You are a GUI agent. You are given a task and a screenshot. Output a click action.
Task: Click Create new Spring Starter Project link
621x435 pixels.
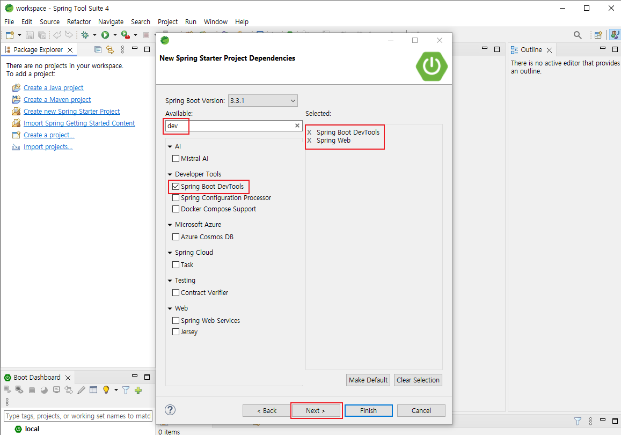(72, 111)
